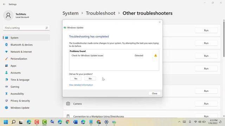Screen dimensions: 225x126
Task: Dismiss the Windows Update dialog with X
Action: coord(160,22)
